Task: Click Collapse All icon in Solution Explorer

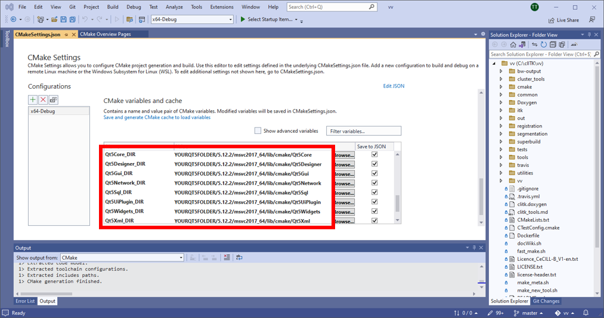Action: pyautogui.click(x=553, y=45)
